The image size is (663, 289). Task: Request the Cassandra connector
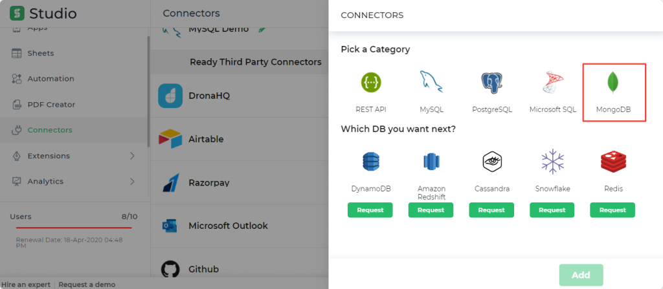tap(491, 210)
